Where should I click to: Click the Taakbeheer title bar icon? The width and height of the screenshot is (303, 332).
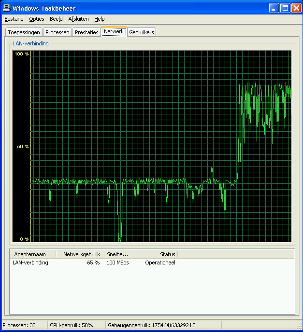click(x=7, y=8)
